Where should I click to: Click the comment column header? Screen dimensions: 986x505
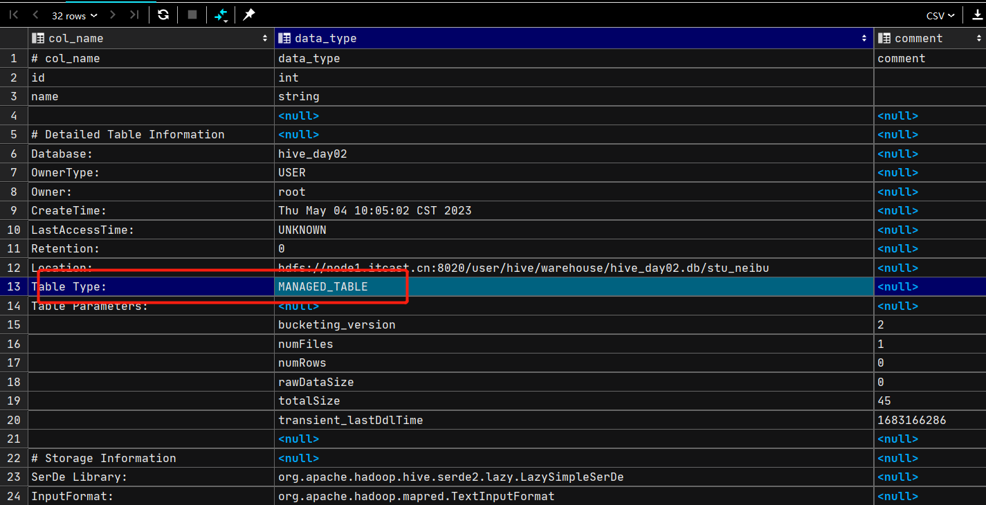point(930,39)
